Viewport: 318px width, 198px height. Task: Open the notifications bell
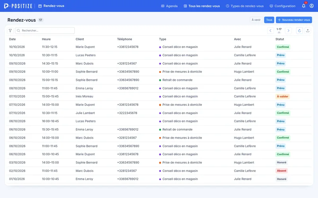tap(304, 6)
